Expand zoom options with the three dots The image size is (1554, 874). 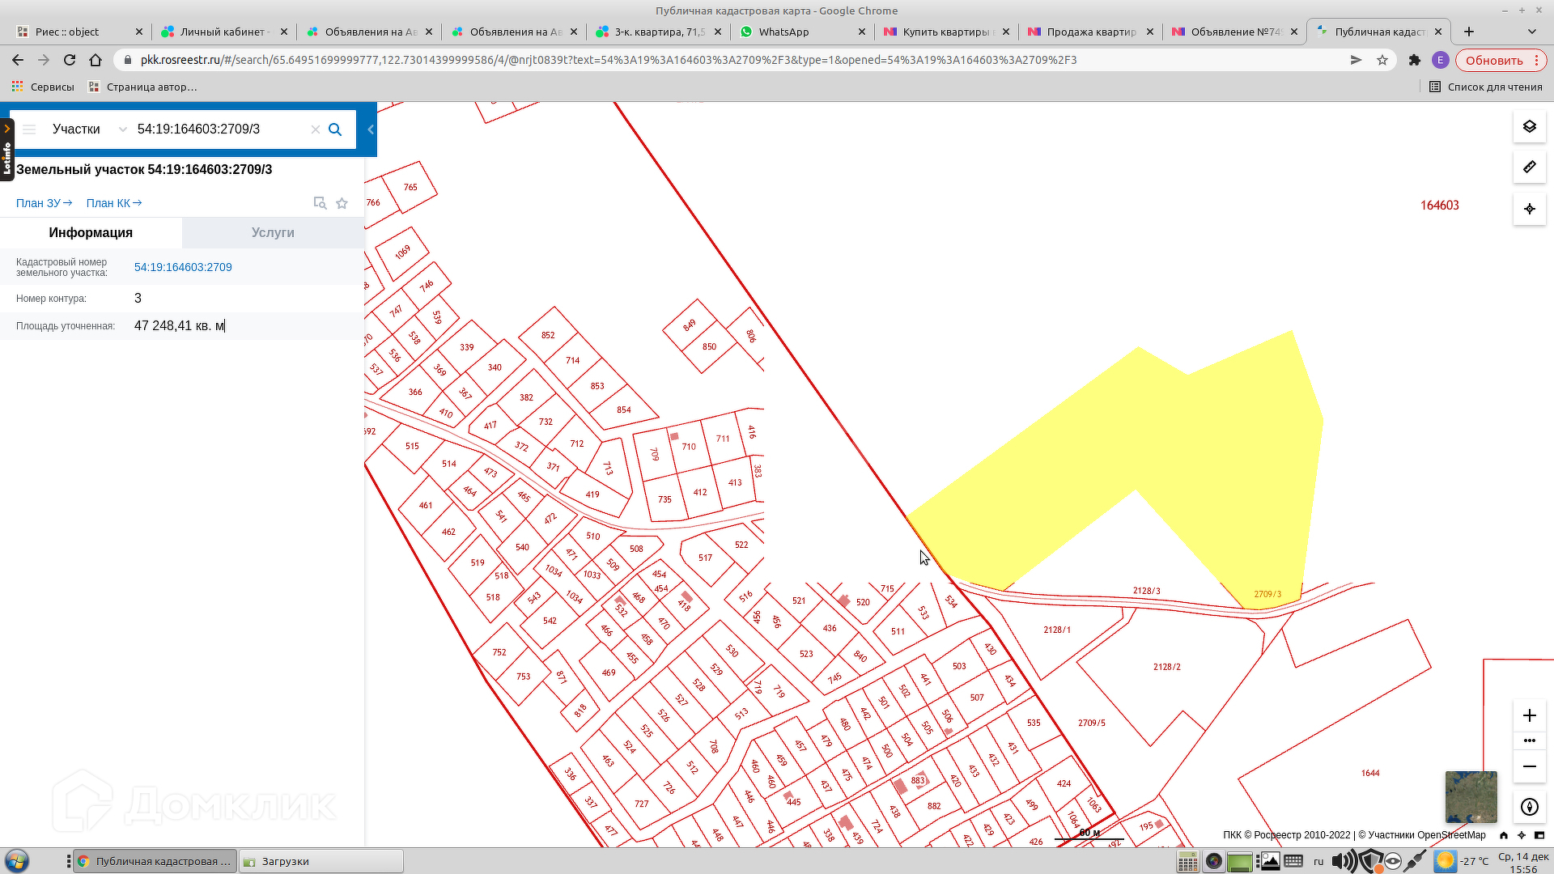click(x=1529, y=740)
